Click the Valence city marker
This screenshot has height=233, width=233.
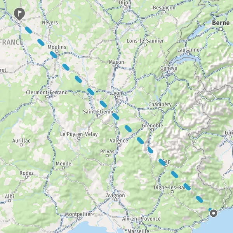pyautogui.click(x=119, y=145)
